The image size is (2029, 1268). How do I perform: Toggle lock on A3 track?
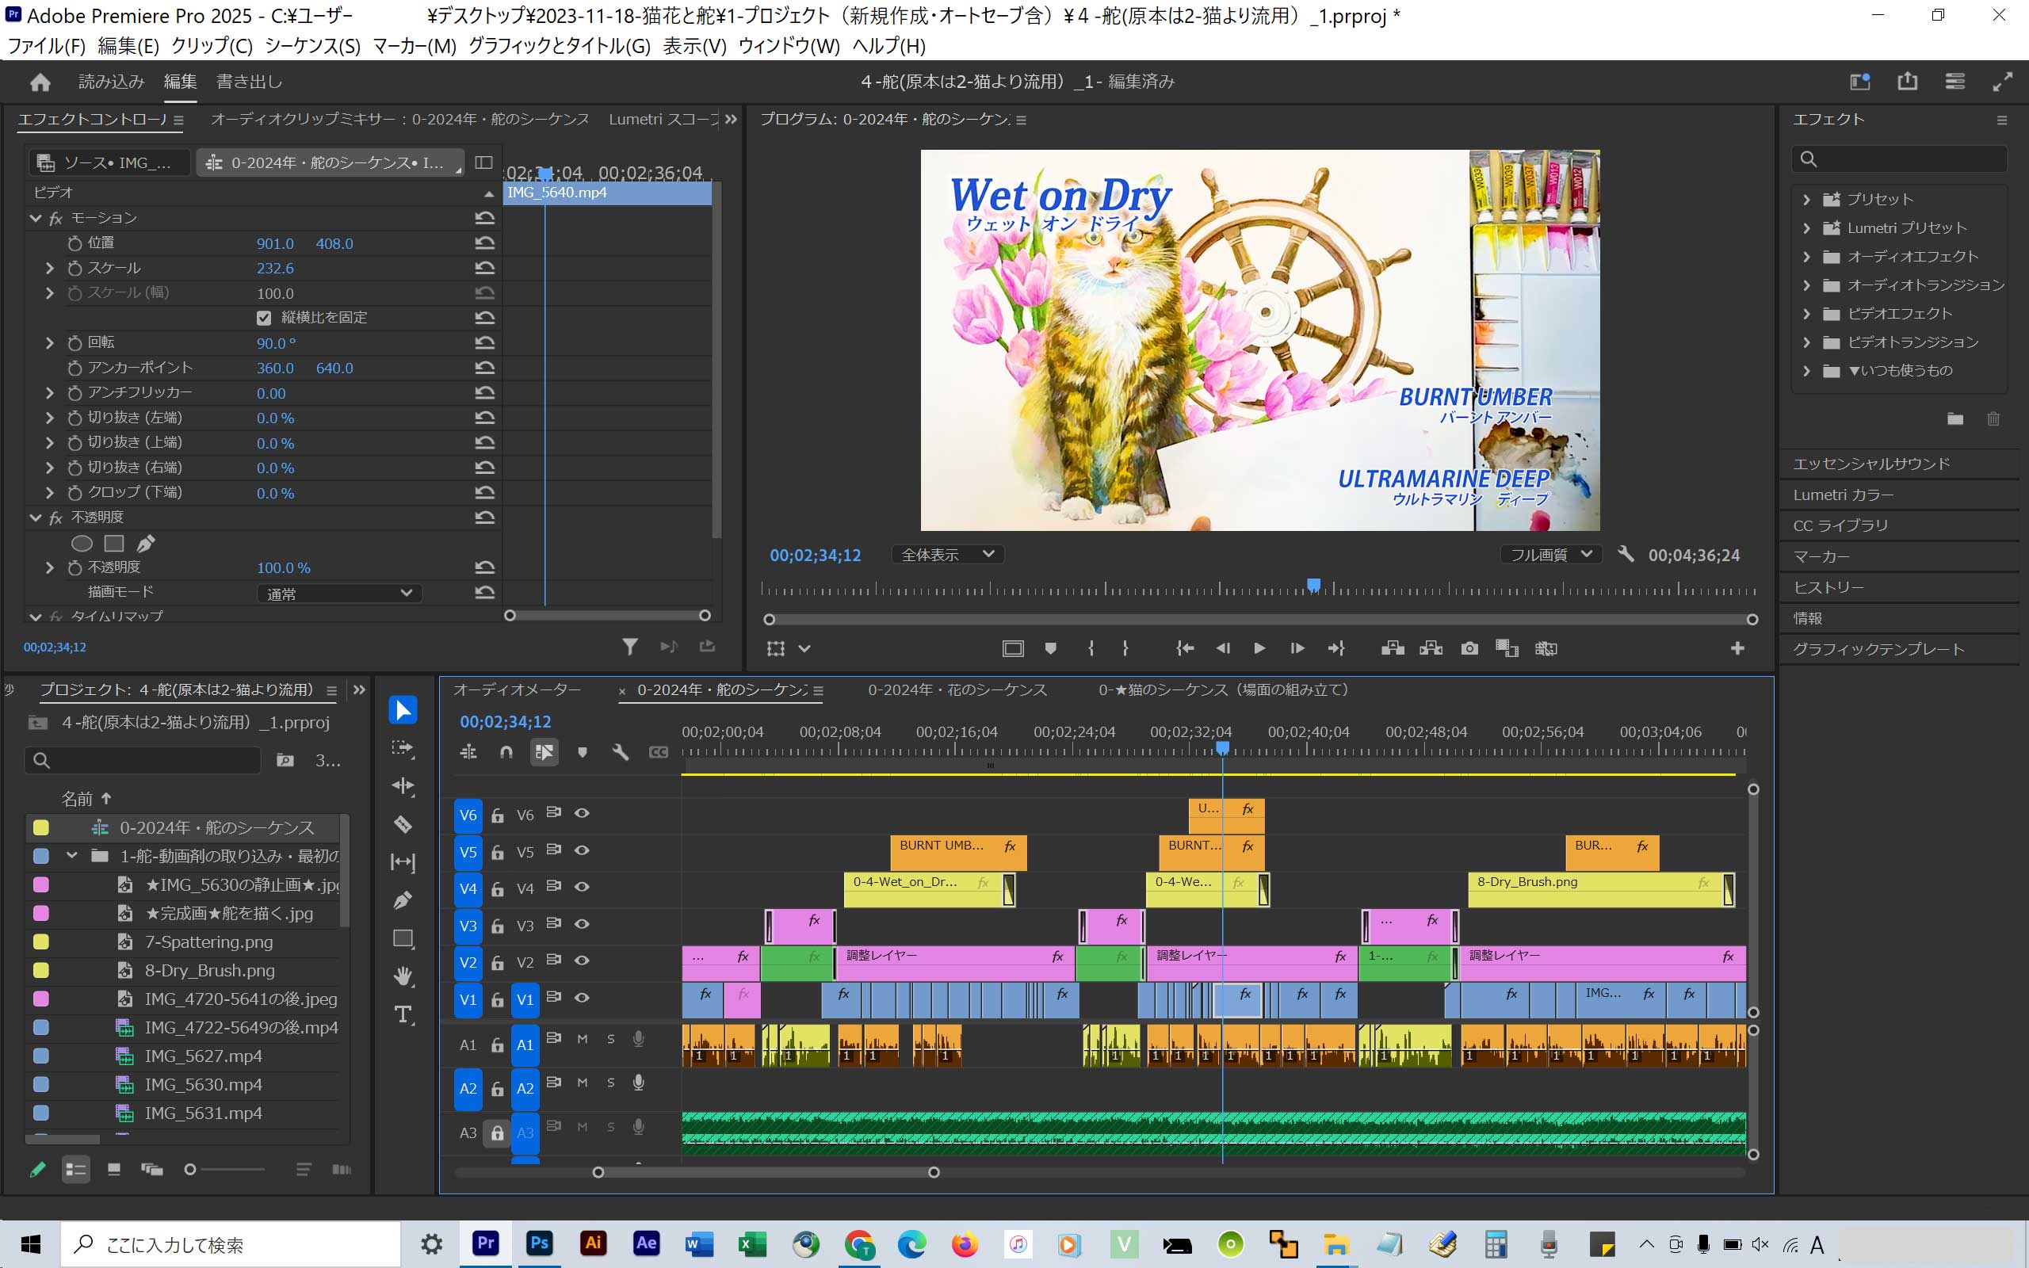click(x=497, y=1133)
